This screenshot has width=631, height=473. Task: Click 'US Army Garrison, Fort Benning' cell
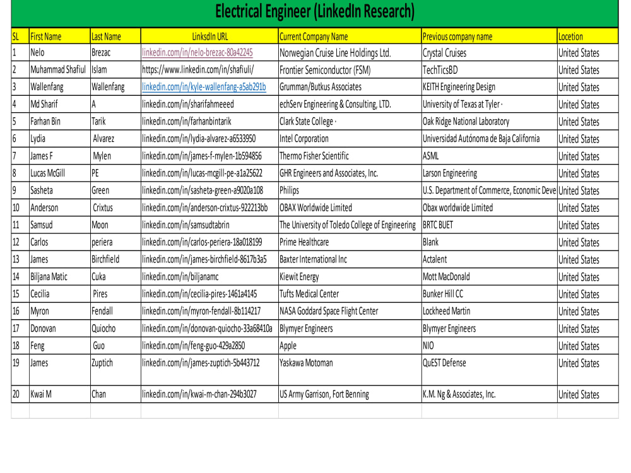[x=350, y=395]
